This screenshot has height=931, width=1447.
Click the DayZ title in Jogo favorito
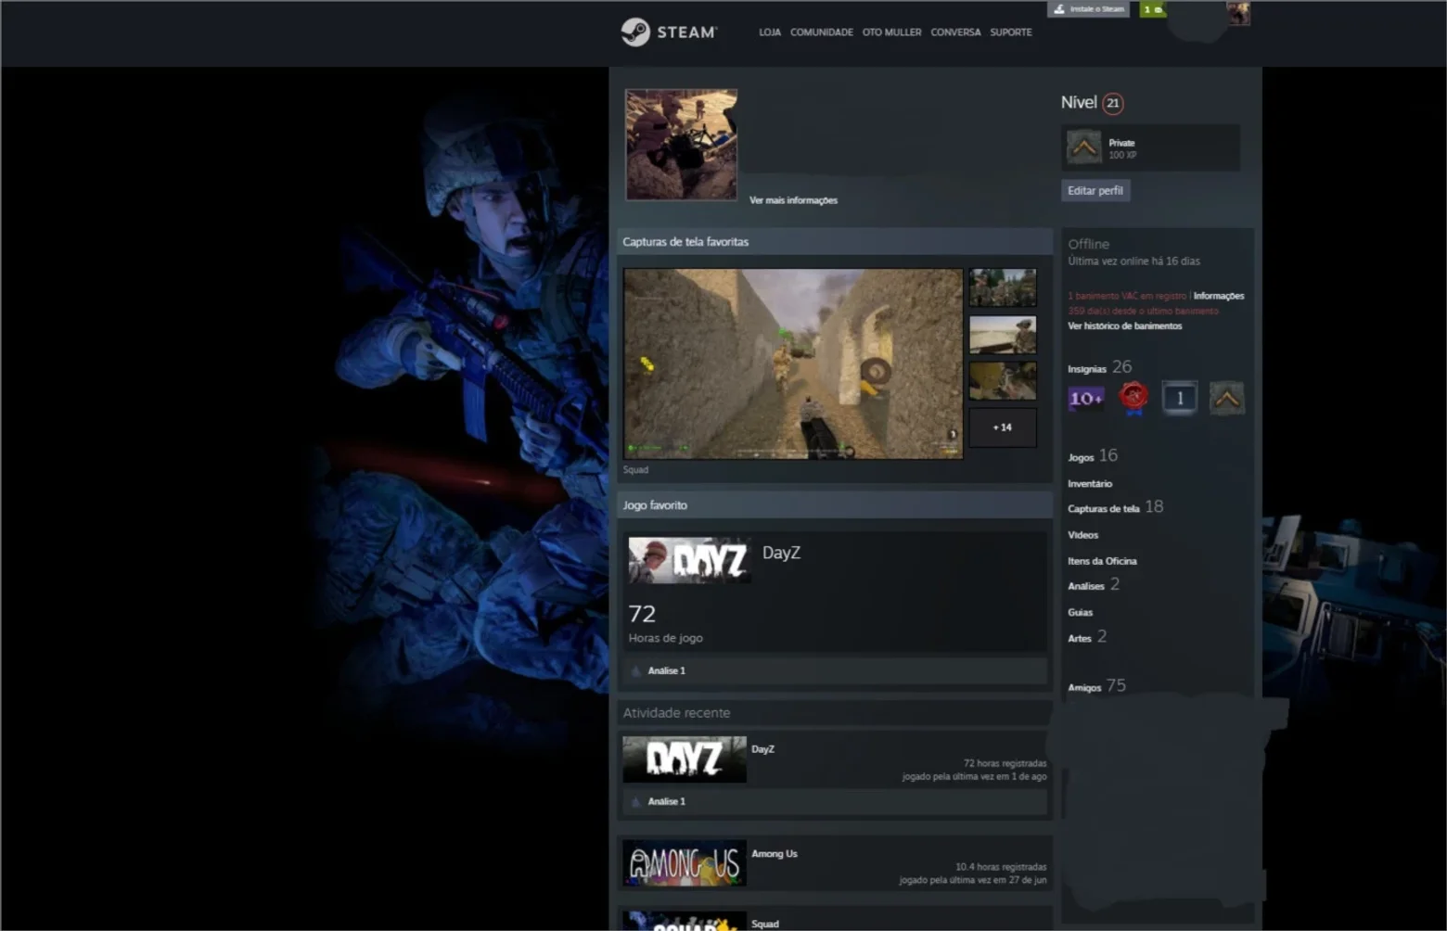coord(781,553)
